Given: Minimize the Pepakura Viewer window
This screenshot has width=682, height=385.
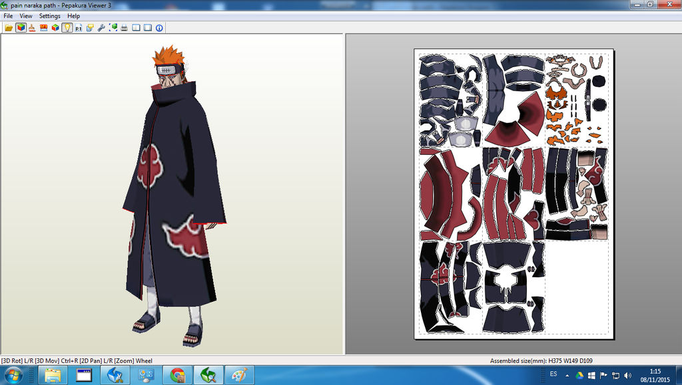Looking at the screenshot, I should point(638,5).
